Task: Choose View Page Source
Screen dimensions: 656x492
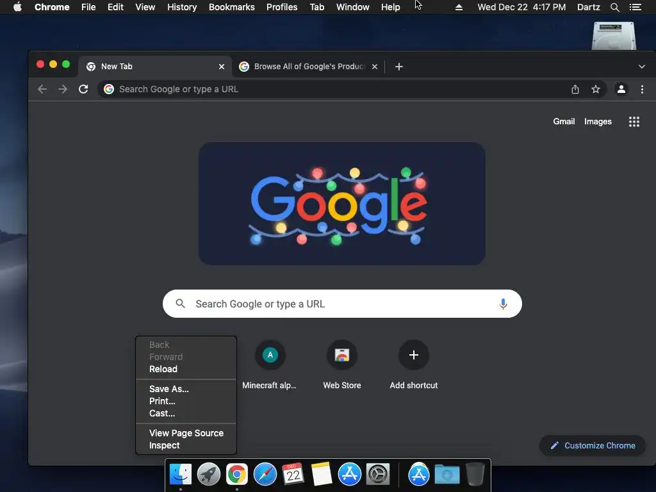Action: 186,433
